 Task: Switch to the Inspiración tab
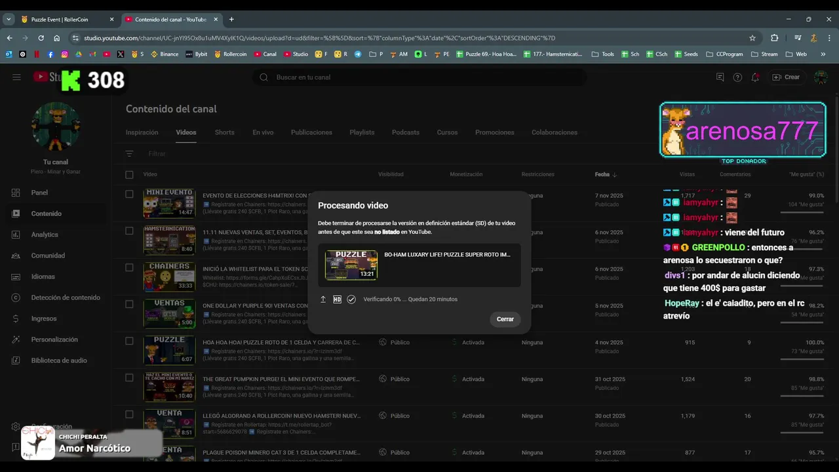click(142, 132)
